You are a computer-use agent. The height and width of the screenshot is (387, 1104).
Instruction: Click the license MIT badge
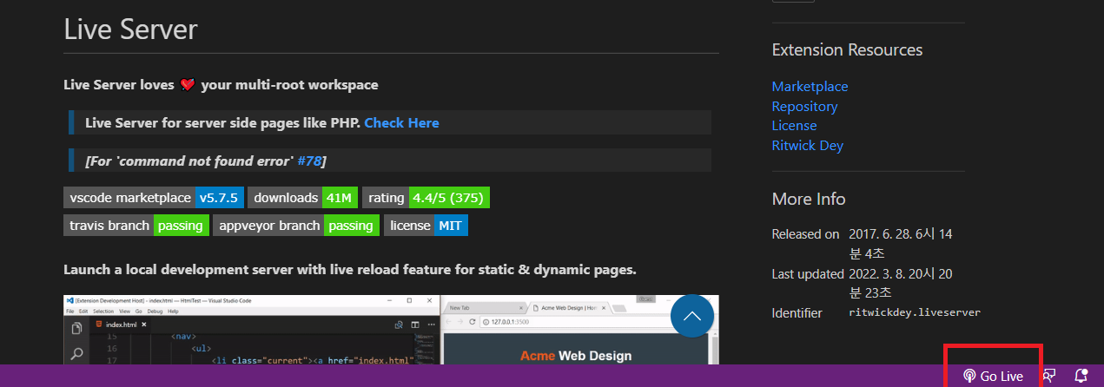tap(426, 225)
